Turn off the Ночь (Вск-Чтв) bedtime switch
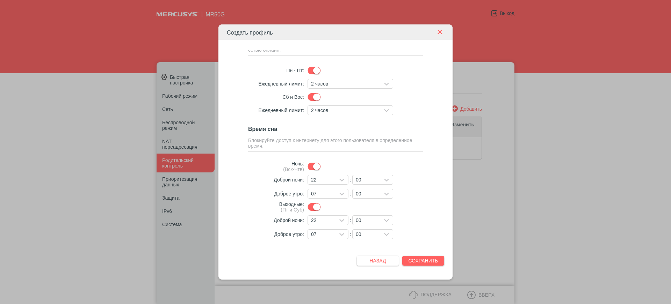671x304 pixels. tap(314, 166)
